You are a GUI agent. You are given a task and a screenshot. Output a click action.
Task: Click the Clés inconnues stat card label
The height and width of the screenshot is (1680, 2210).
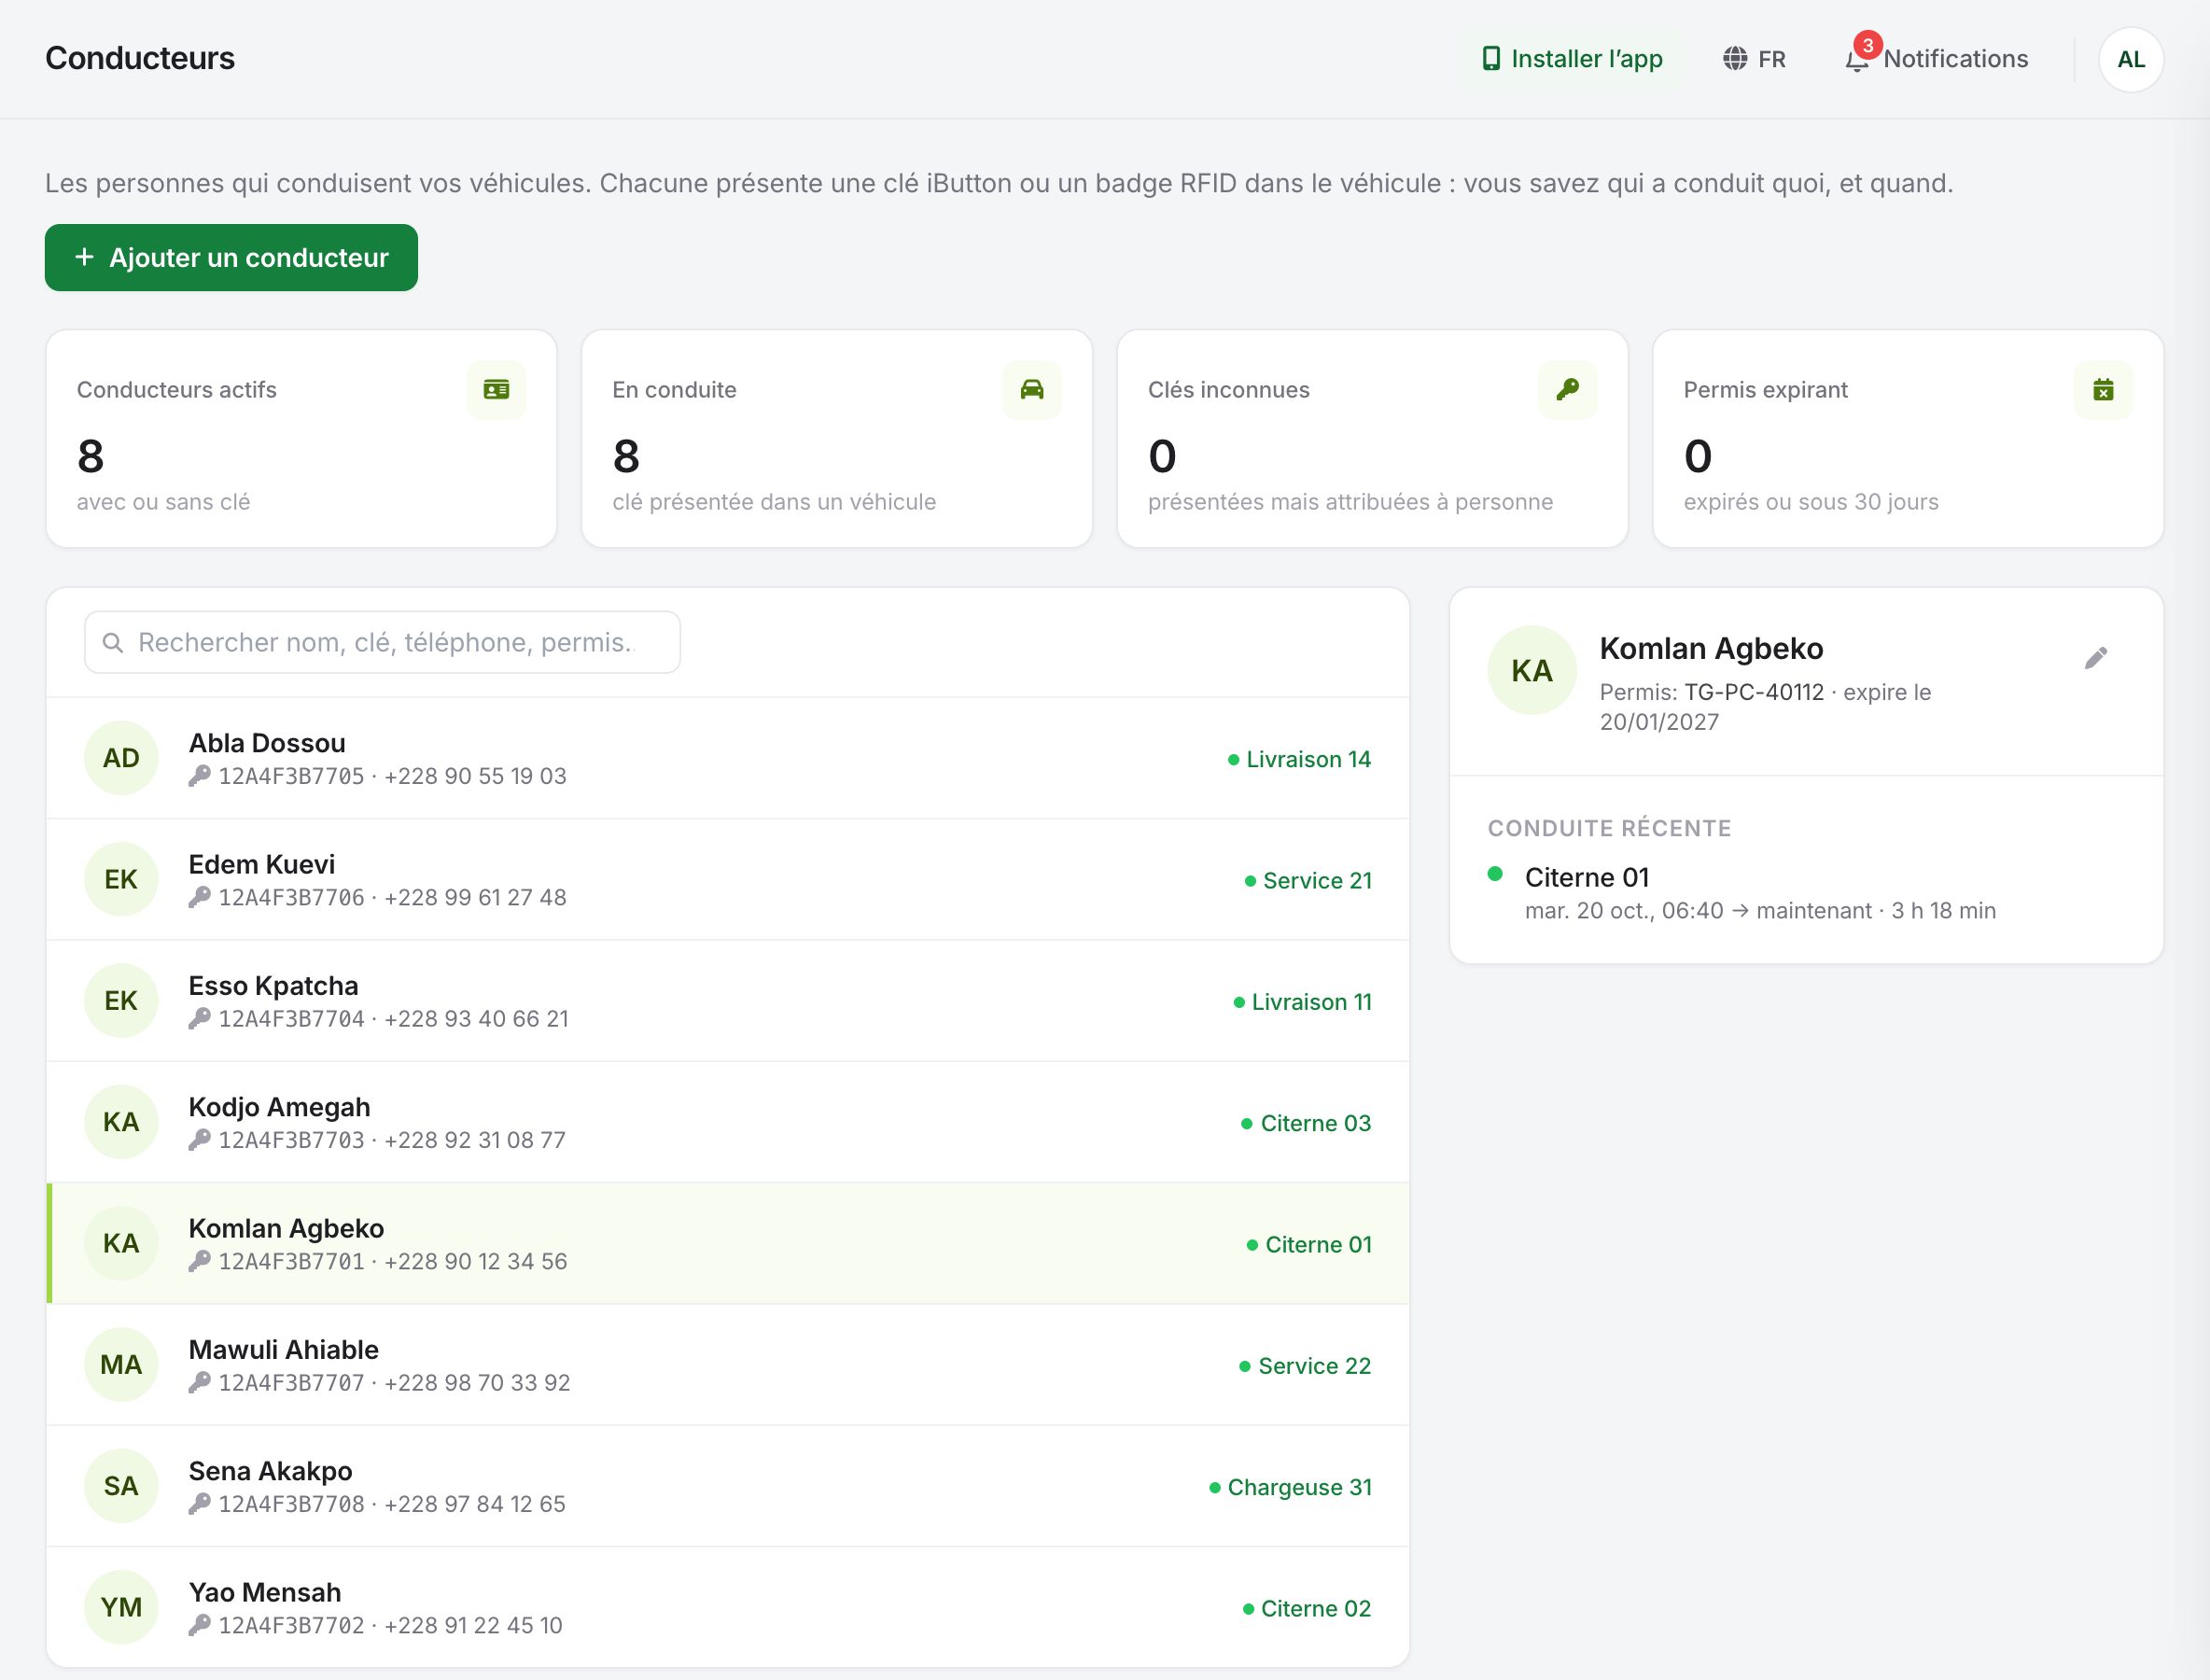1229,390
